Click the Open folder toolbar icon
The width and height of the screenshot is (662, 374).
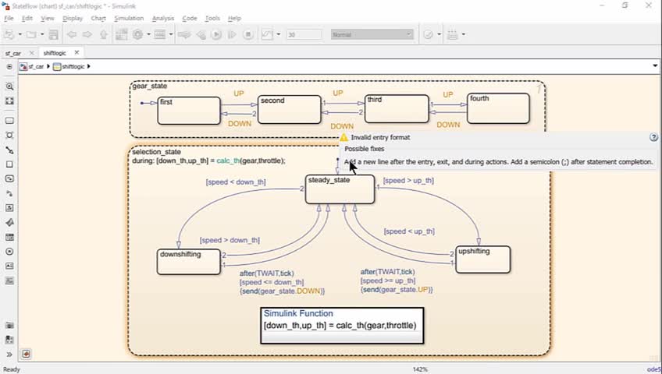coord(30,34)
